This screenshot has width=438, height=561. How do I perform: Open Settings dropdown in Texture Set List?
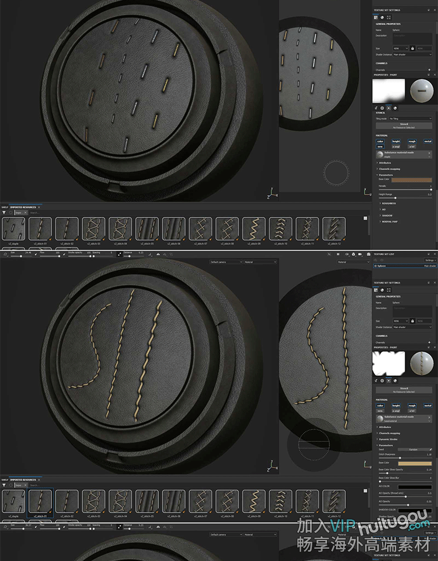point(430,260)
